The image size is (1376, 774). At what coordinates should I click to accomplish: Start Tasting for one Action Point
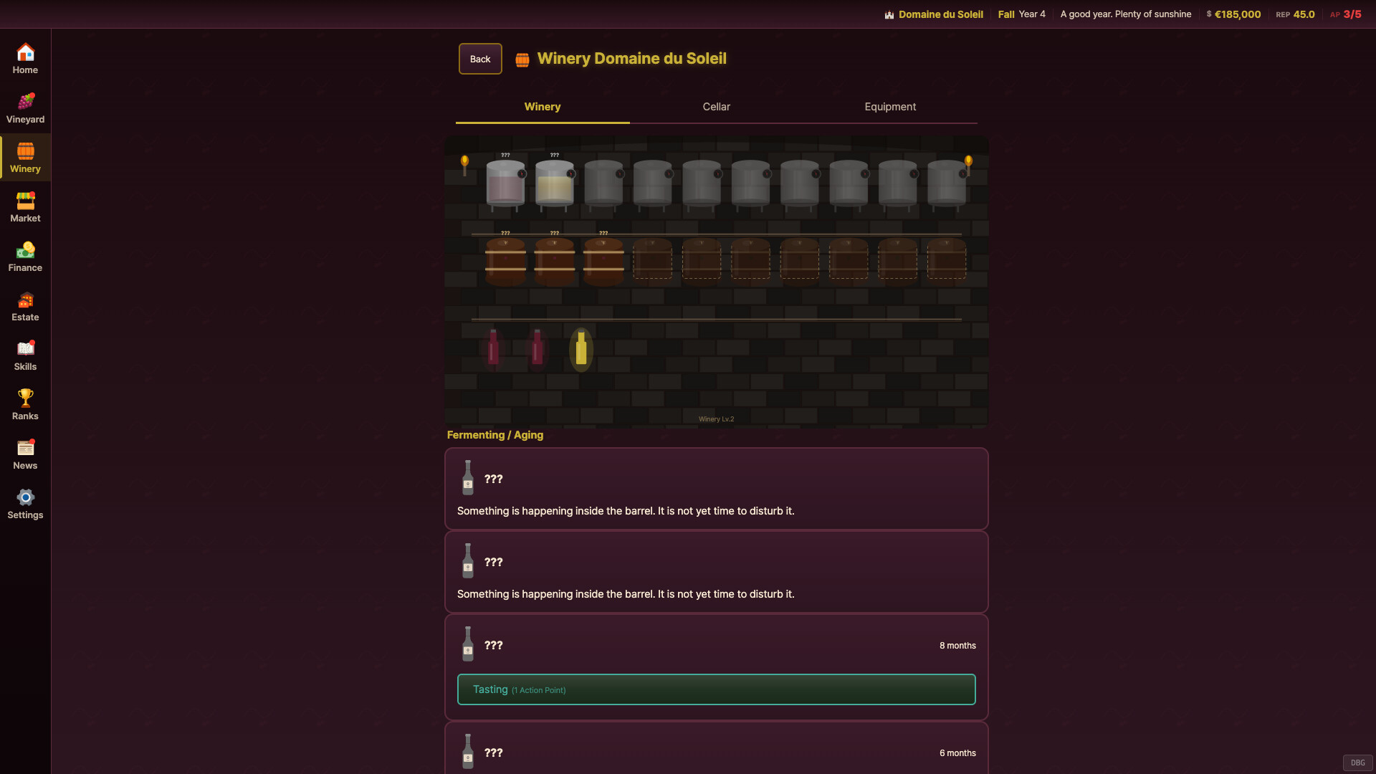(x=716, y=689)
